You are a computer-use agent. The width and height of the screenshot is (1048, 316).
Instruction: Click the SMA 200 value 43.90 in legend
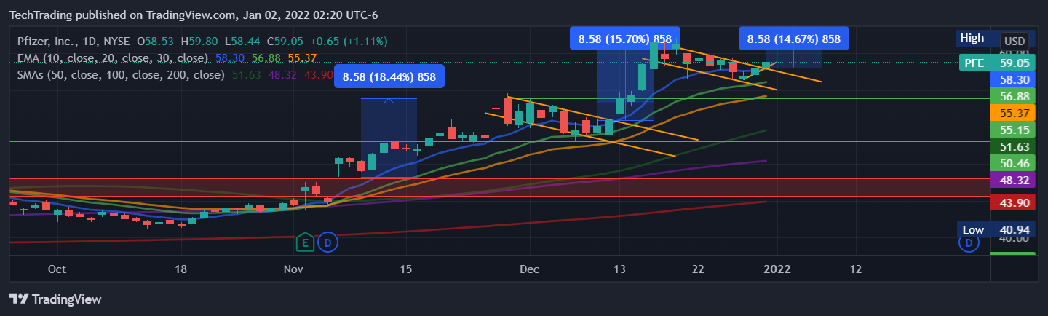pyautogui.click(x=318, y=74)
